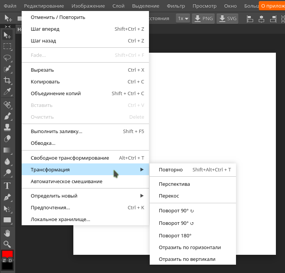Choose Выполнить заливку... menu item
Screen dimensions: 285x273
pos(85,131)
